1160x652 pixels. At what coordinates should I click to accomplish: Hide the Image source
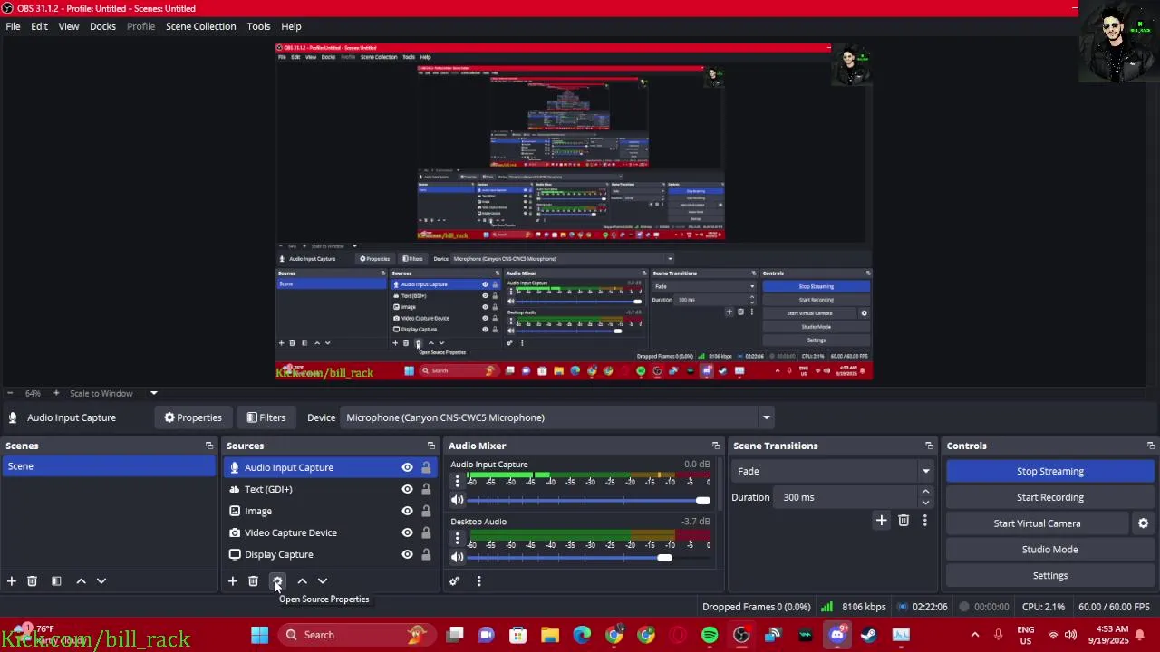point(407,511)
